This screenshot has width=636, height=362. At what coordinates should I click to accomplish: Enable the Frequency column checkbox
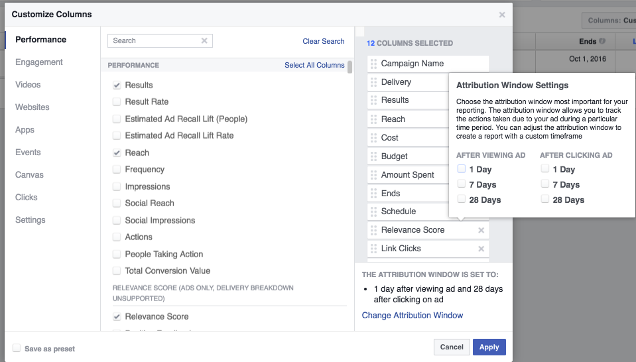(117, 170)
